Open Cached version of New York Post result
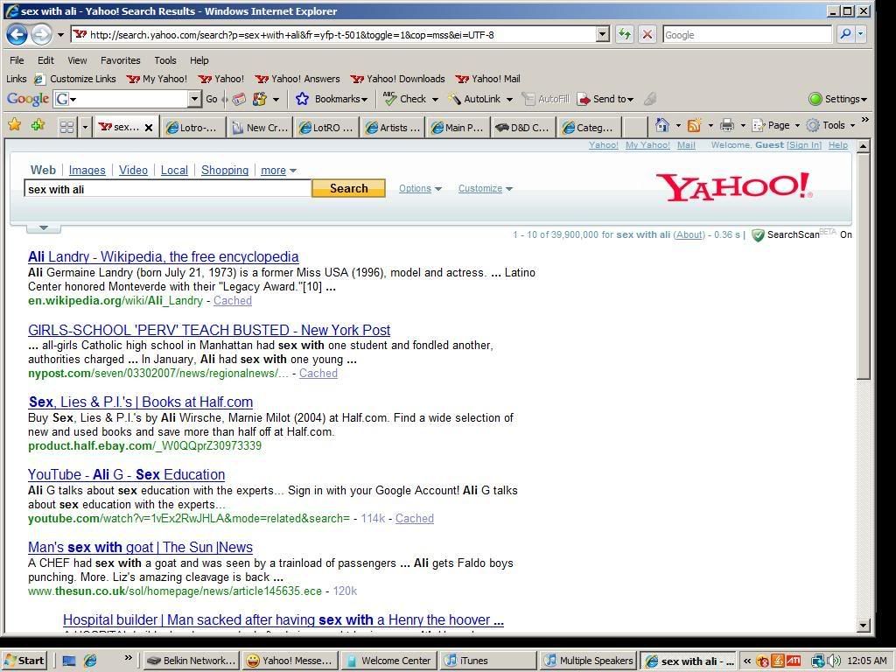 [318, 373]
